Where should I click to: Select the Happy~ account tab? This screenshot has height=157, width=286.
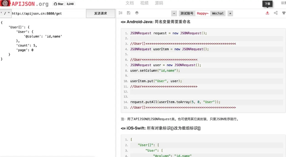click(203, 13)
